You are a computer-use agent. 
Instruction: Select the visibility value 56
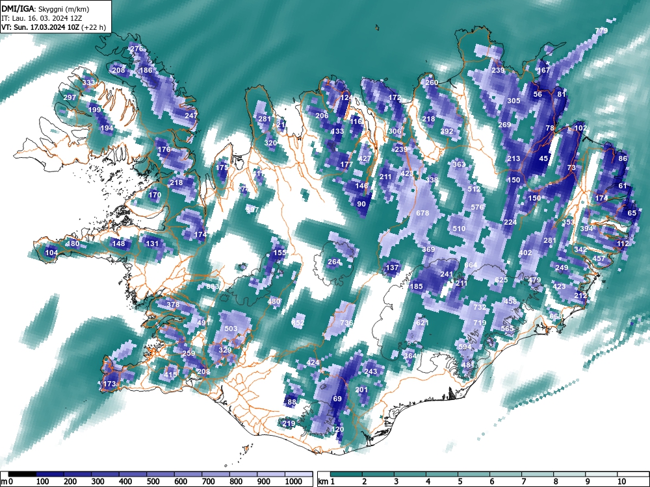coord(538,94)
